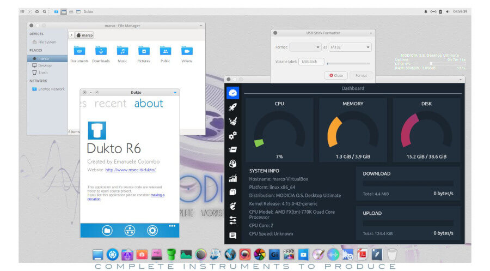Open Settings sliders icon in Stacer sidebar
The width and height of the screenshot is (490, 271).
[232, 221]
